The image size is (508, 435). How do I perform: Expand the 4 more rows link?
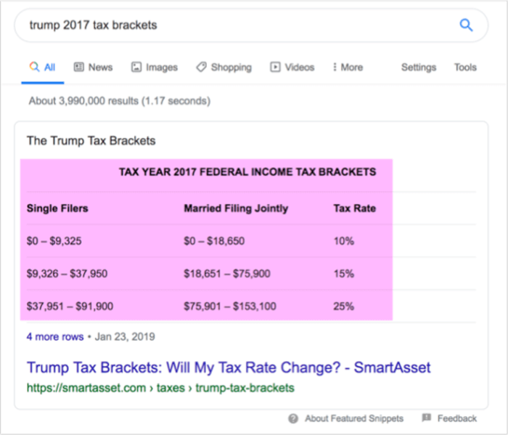pos(54,337)
